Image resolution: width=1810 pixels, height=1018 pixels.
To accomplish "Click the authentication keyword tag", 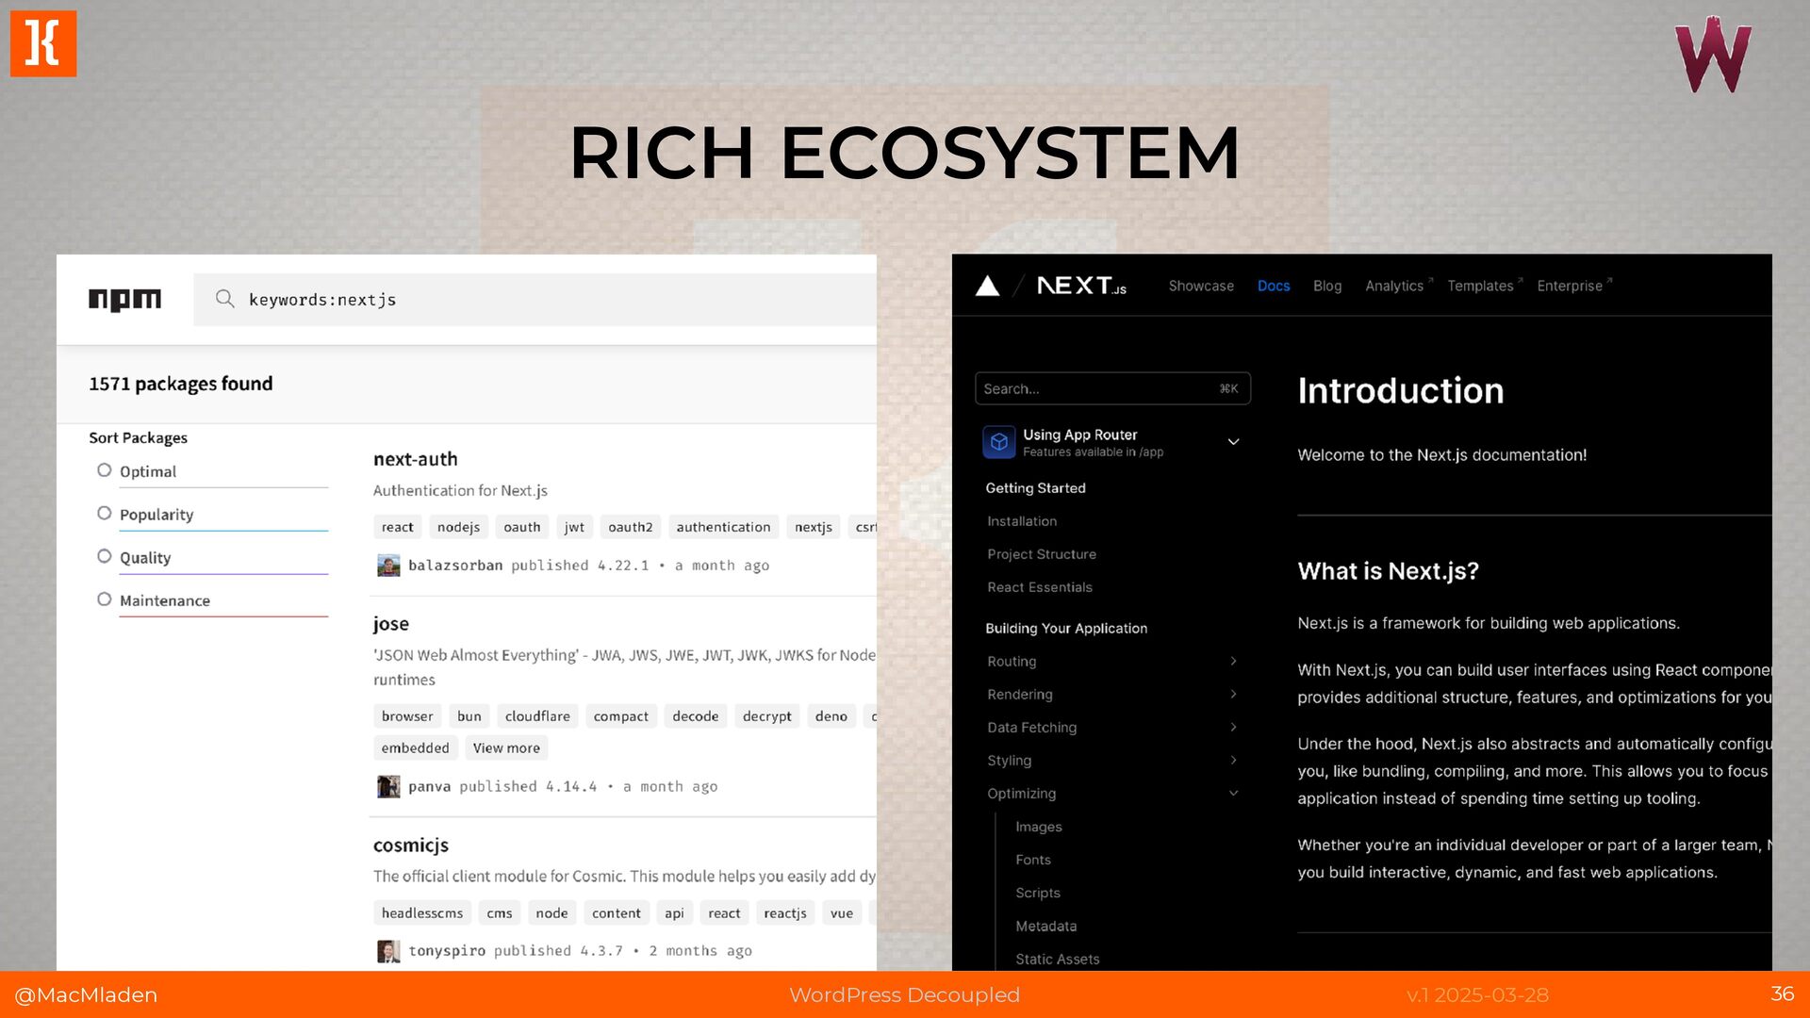I will (x=723, y=527).
